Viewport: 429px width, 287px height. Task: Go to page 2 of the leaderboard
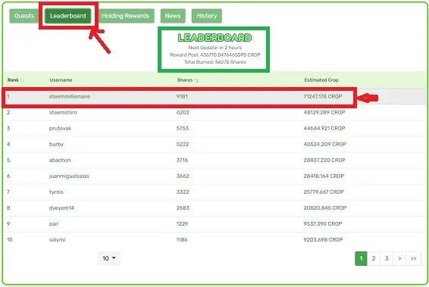click(374, 258)
